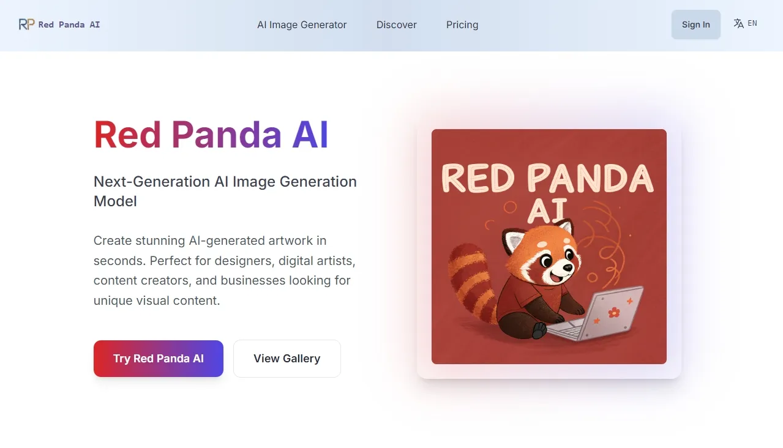Image resolution: width=783 pixels, height=448 pixels.
Task: Click the translate language icon
Action: point(739,24)
